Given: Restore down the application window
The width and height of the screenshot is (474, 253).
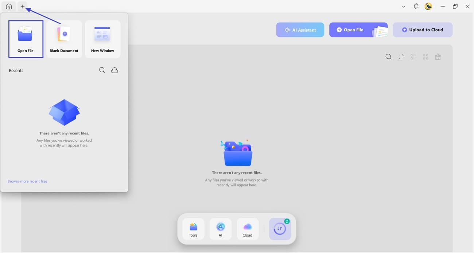Looking at the screenshot, I should [x=455, y=7].
